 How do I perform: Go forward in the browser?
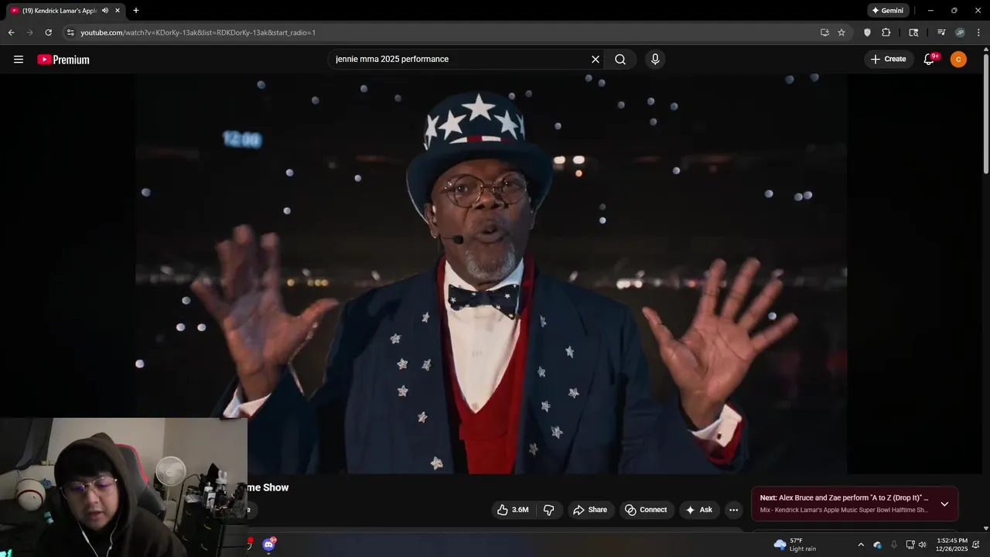pyautogui.click(x=29, y=32)
